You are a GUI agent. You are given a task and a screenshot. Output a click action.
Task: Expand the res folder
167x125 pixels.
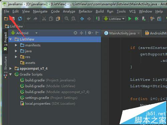(16, 57)
